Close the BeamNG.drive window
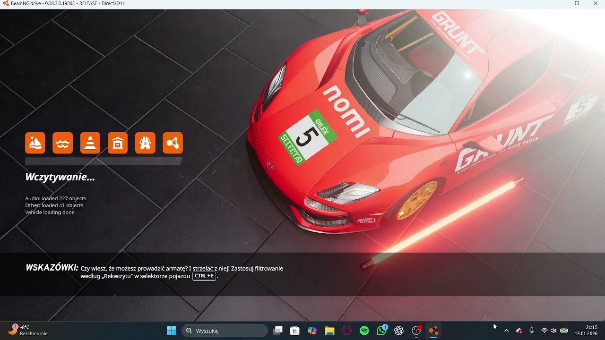Viewport: 605px width, 340px height. coord(596,3)
